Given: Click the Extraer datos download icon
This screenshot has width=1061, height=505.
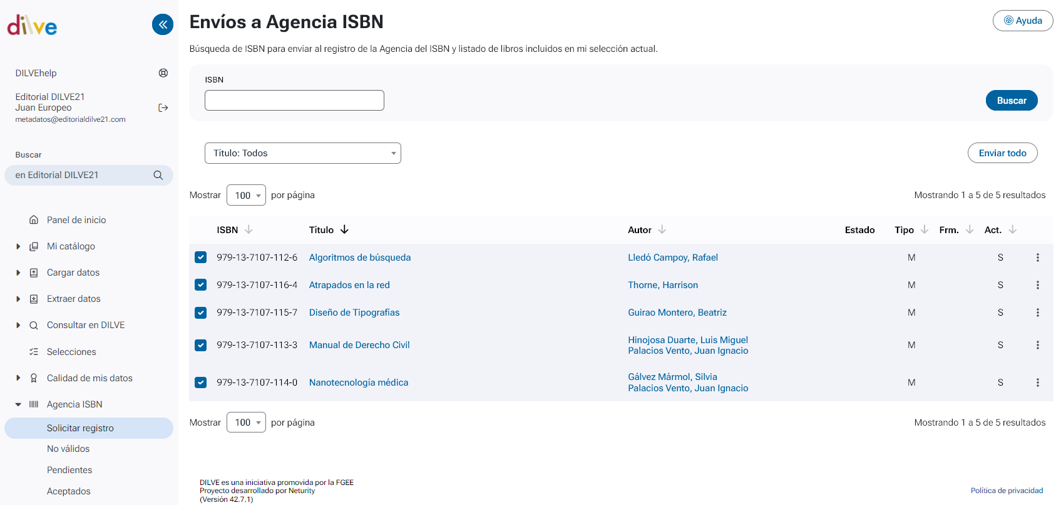Looking at the screenshot, I should coord(34,299).
